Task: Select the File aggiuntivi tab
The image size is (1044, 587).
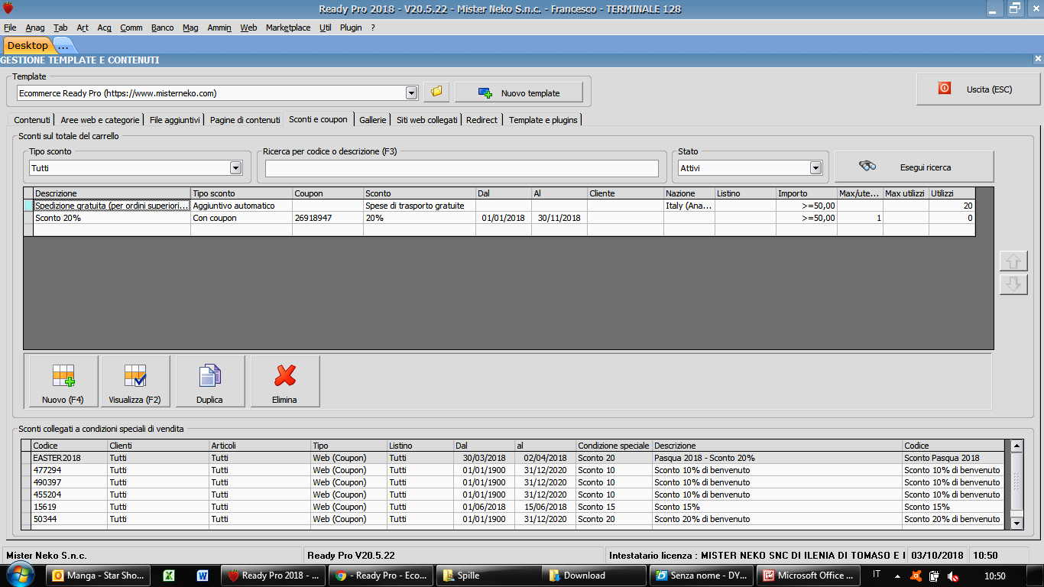Action: tap(175, 120)
